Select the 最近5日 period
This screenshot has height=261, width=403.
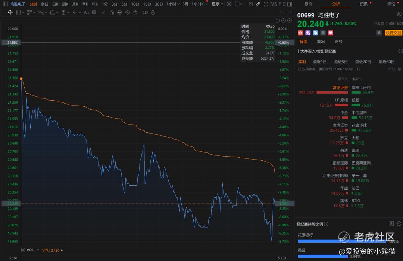341,62
